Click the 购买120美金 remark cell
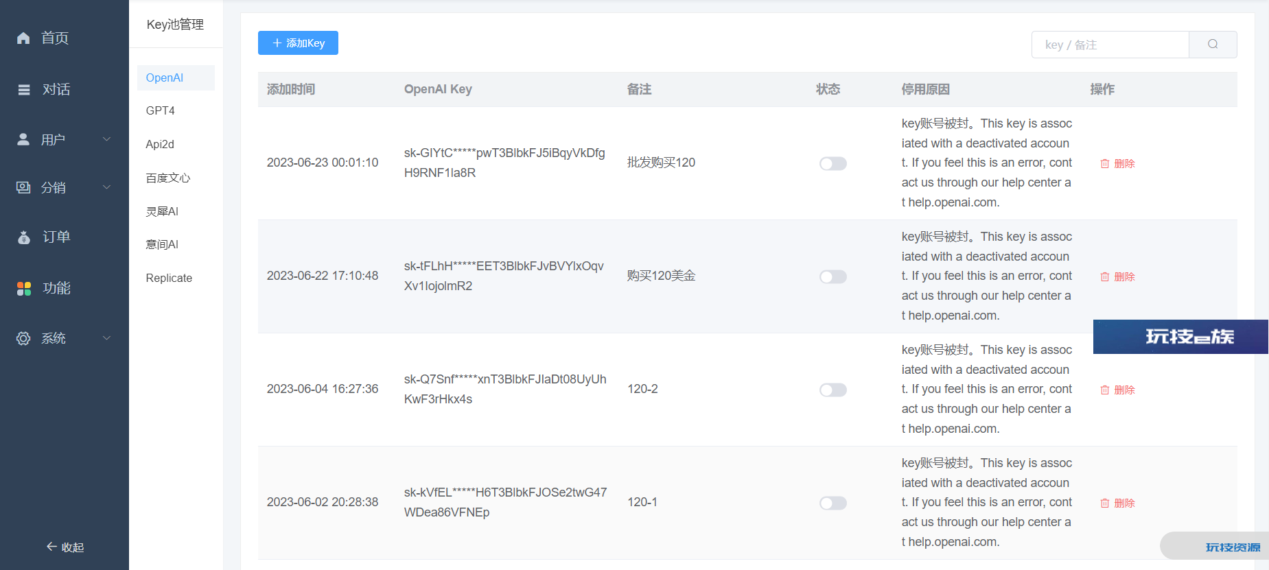This screenshot has width=1269, height=570. pyautogui.click(x=662, y=276)
